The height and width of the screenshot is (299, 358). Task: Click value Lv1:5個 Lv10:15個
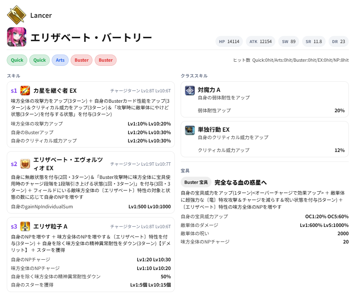point(150,285)
